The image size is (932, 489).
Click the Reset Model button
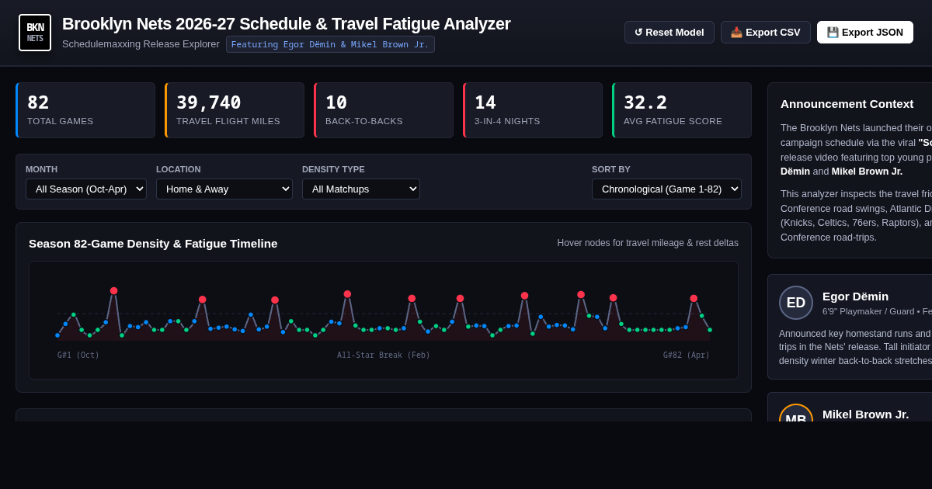tap(669, 32)
